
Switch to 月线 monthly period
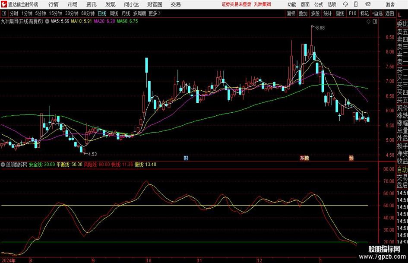(126, 13)
